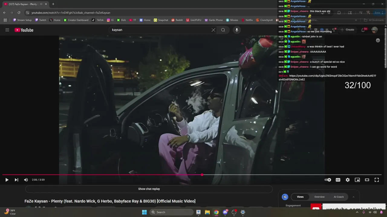Viewport: 387px width, 217px height.
Task: Open the weather widget showing 78°F
Action: [x=10, y=212]
